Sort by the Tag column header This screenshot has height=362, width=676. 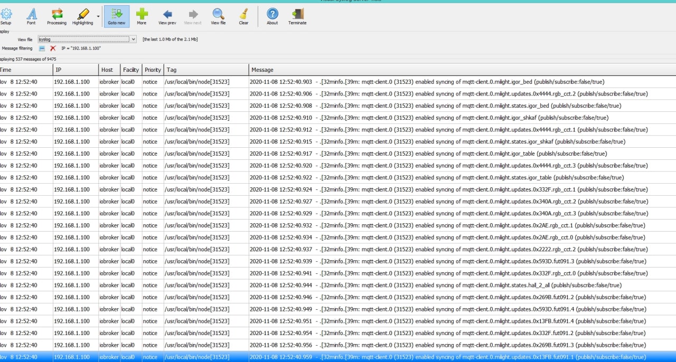click(206, 70)
